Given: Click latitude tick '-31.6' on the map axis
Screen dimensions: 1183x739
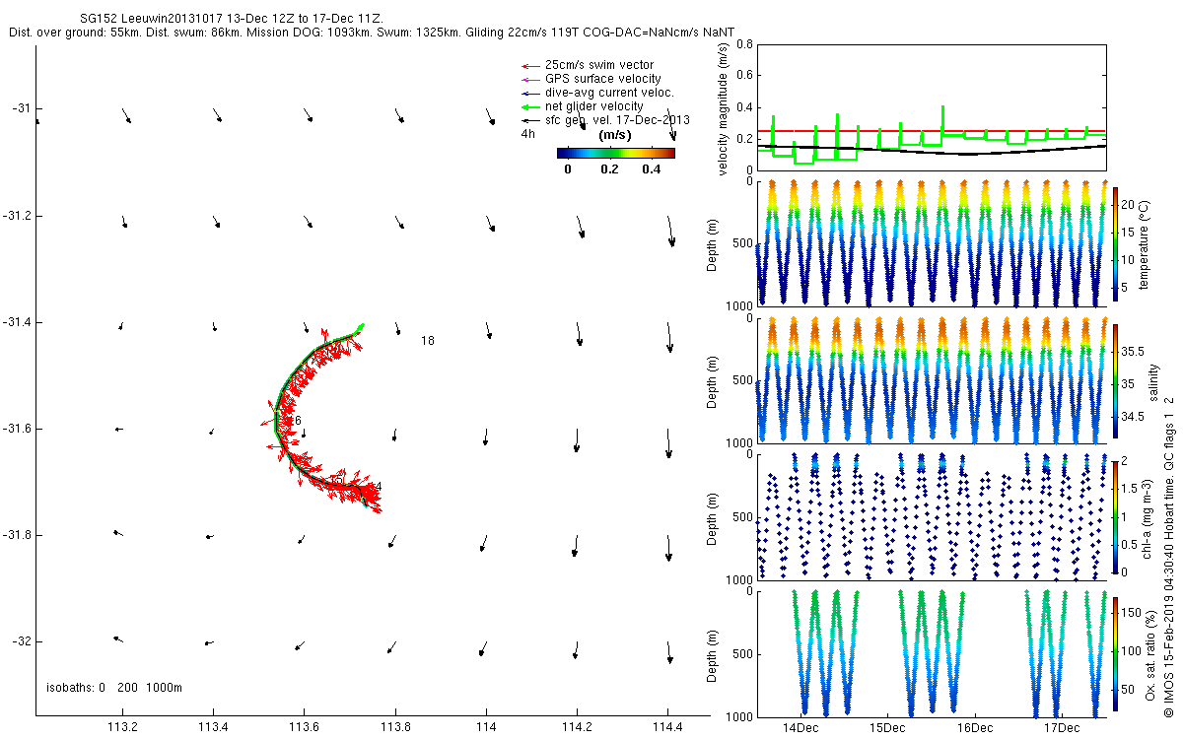Looking at the screenshot, I should click(16, 429).
